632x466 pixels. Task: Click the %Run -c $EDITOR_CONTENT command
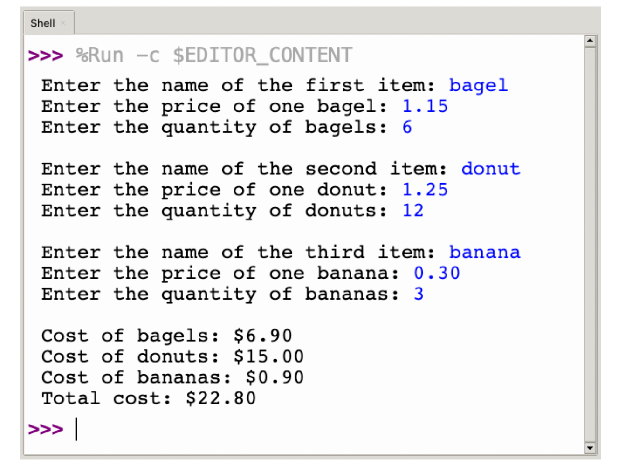[x=214, y=55]
